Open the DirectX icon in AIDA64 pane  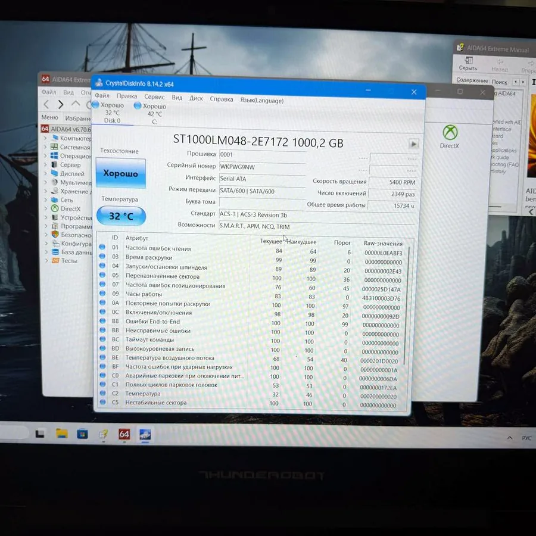click(450, 136)
